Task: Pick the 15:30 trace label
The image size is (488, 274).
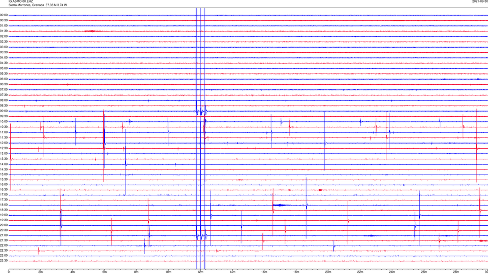Action: pos(4,180)
